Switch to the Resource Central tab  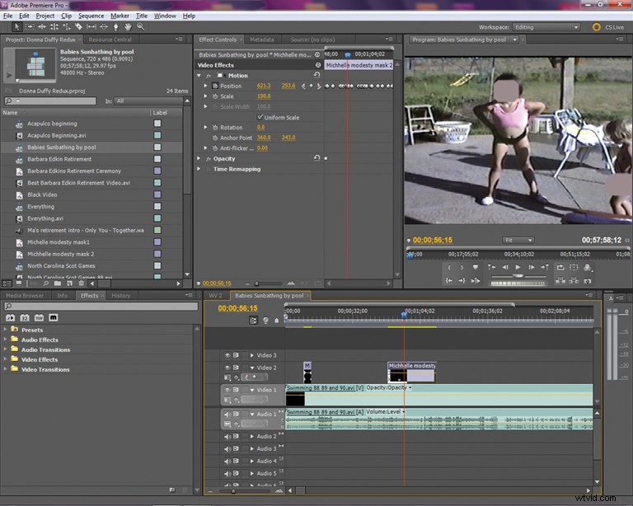[110, 40]
